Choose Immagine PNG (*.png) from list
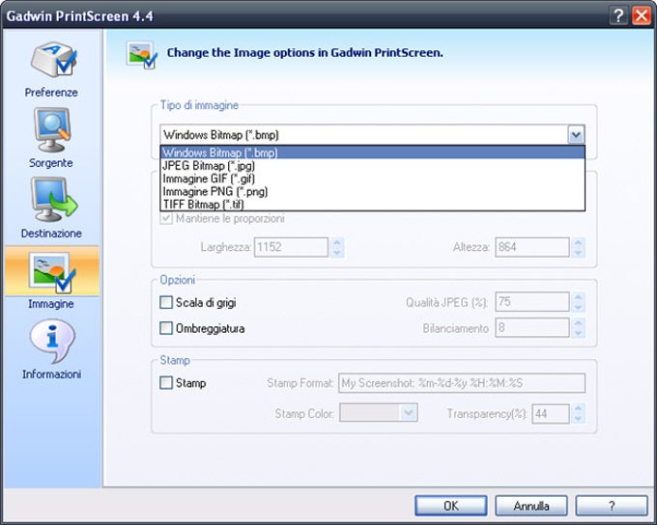This screenshot has width=657, height=525. coord(373,191)
